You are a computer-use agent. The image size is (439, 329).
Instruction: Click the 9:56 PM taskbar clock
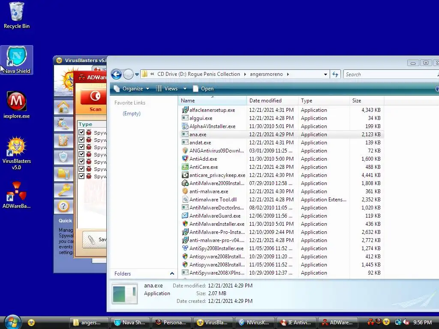point(422,322)
